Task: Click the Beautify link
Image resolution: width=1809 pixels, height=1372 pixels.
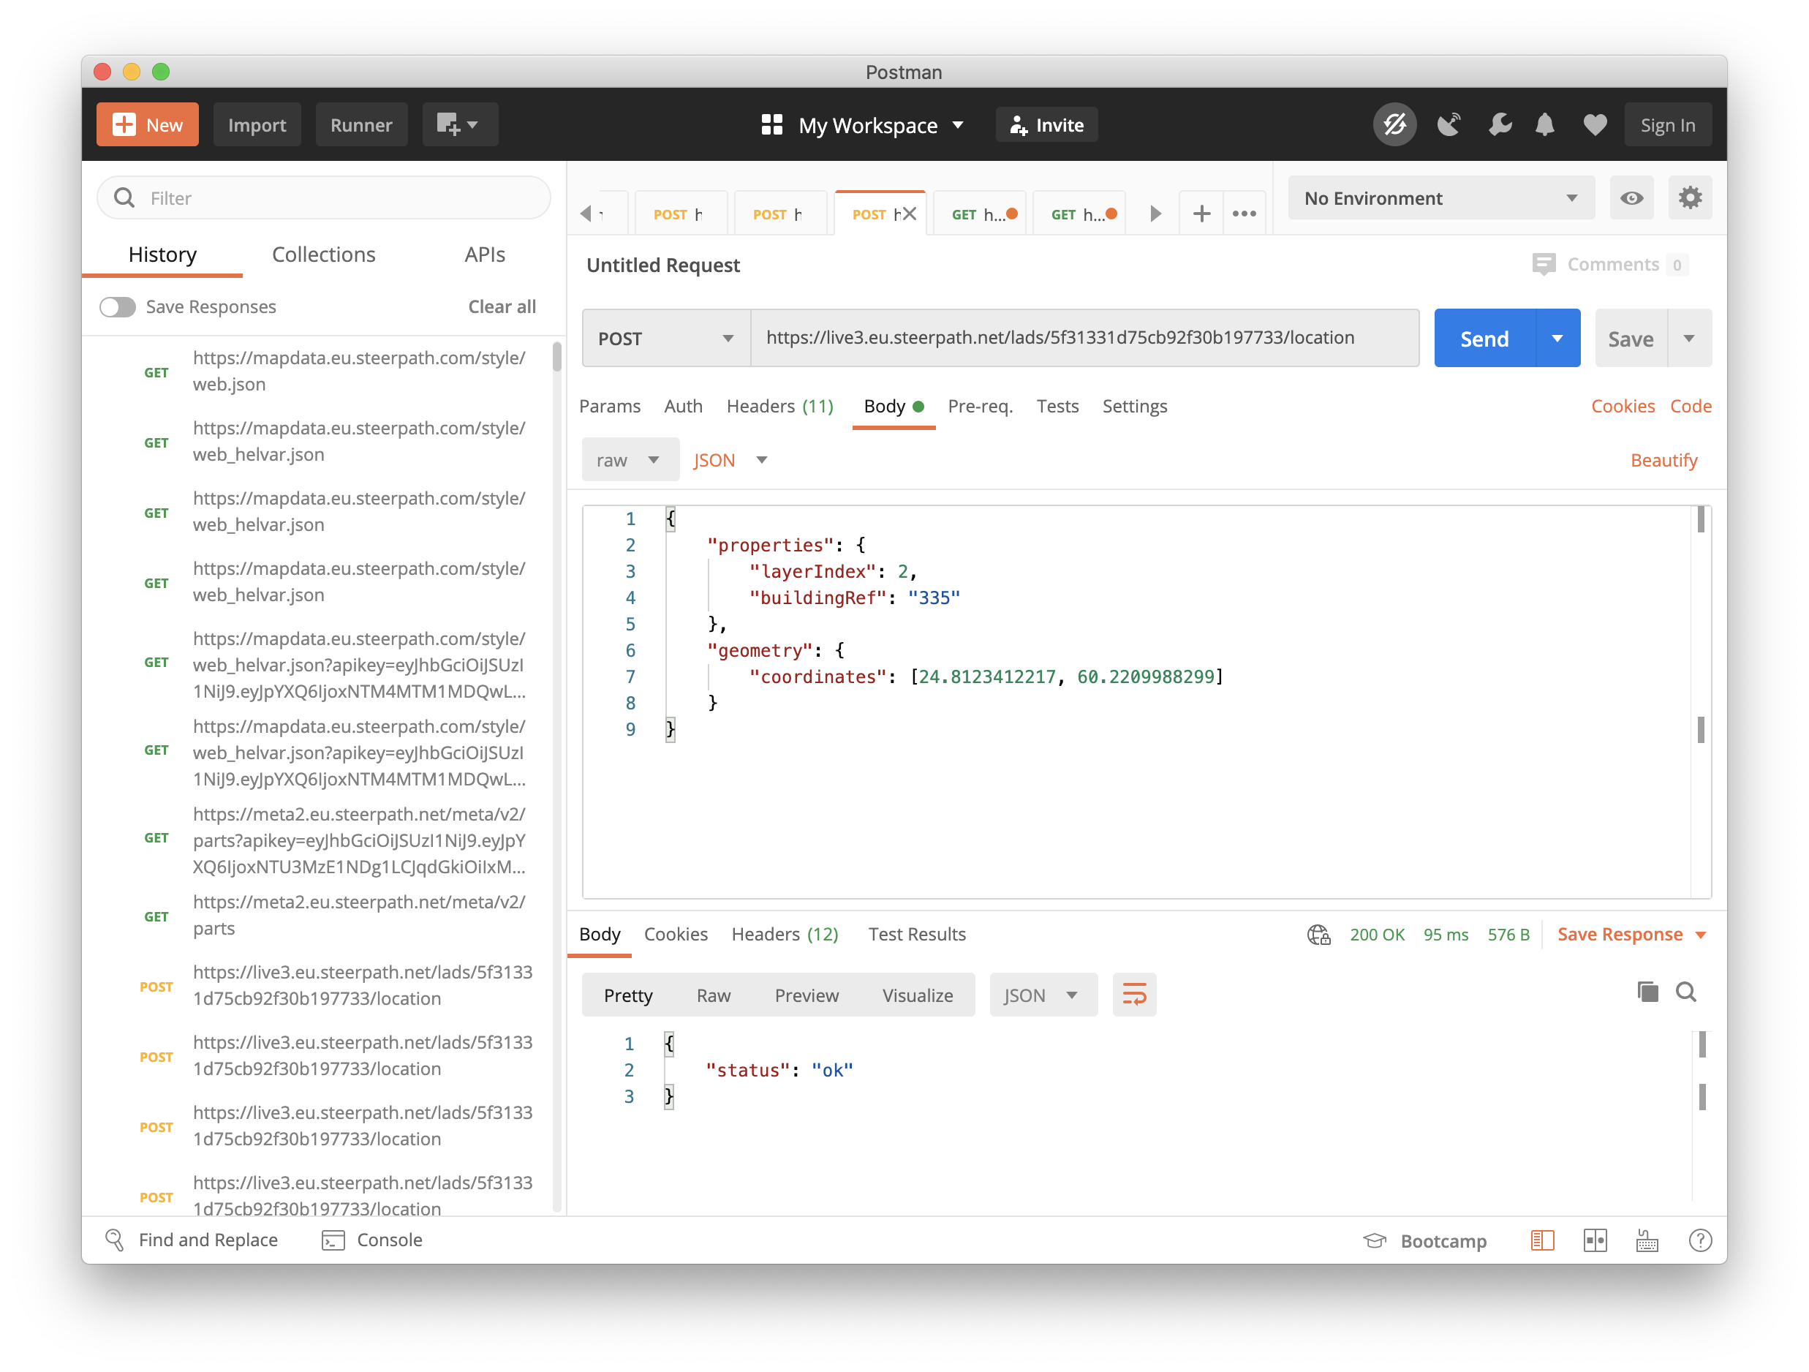Action: [1663, 460]
